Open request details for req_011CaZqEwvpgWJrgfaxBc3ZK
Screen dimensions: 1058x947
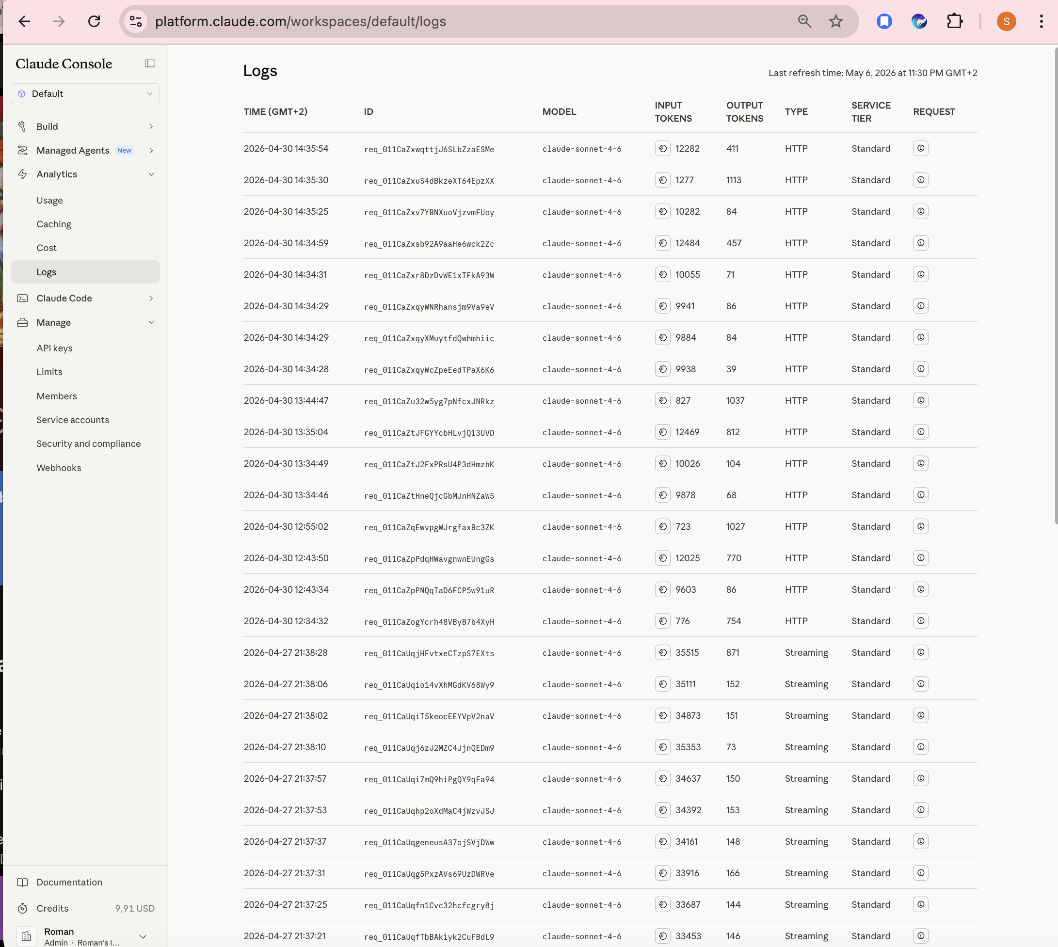[x=921, y=527]
